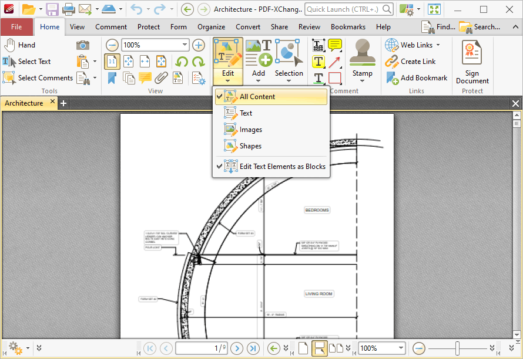The width and height of the screenshot is (523, 359).
Task: Select the checked All Content option
Action: (x=257, y=97)
